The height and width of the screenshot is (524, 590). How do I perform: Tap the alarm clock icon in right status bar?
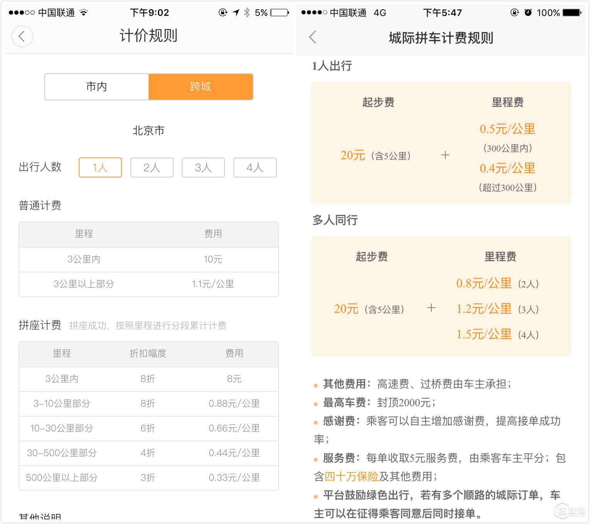pyautogui.click(x=529, y=12)
